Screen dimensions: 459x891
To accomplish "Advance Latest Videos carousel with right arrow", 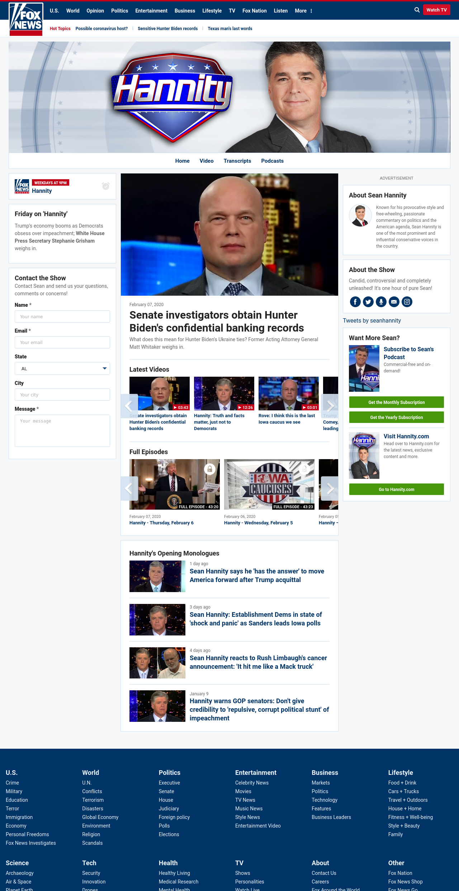I will tap(330, 406).
